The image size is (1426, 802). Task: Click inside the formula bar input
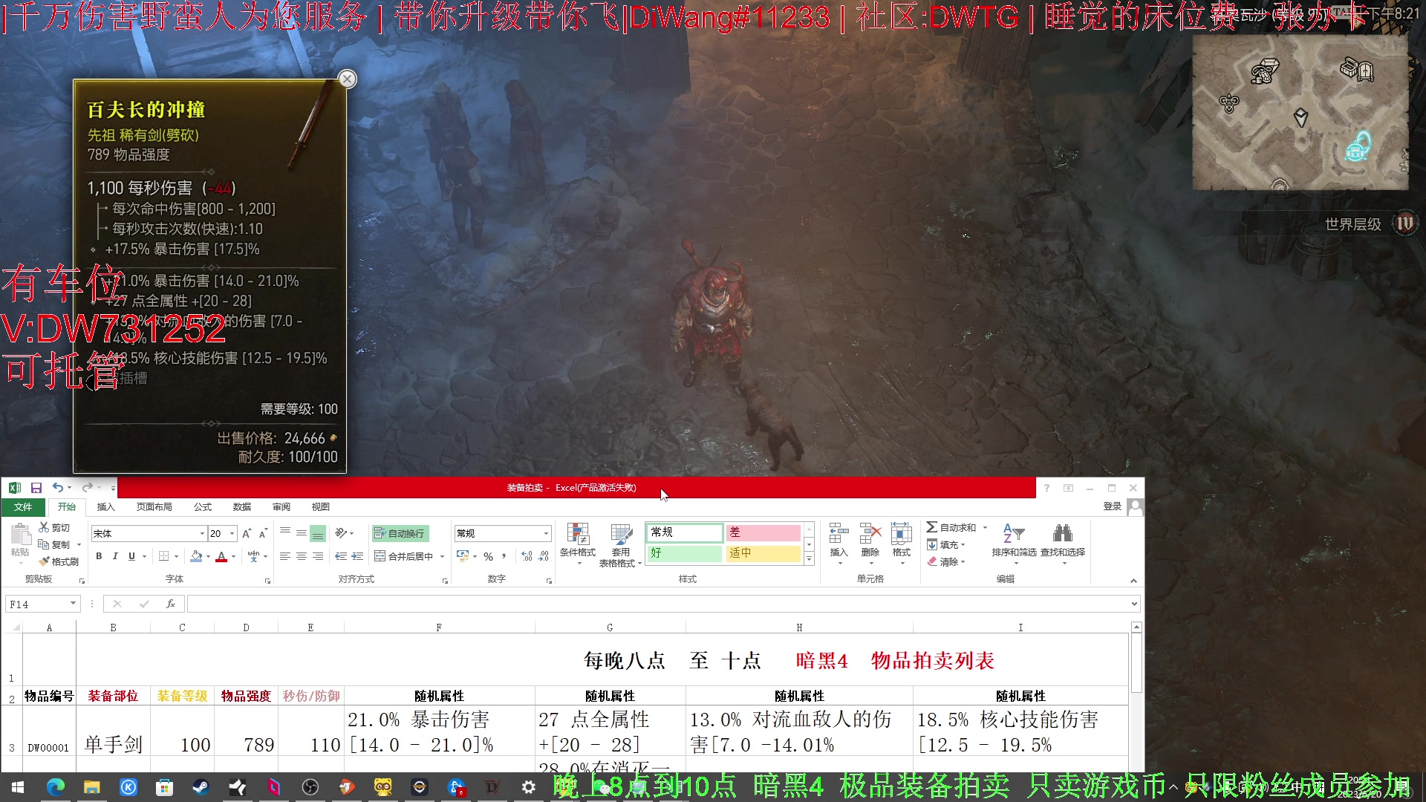tap(657, 604)
